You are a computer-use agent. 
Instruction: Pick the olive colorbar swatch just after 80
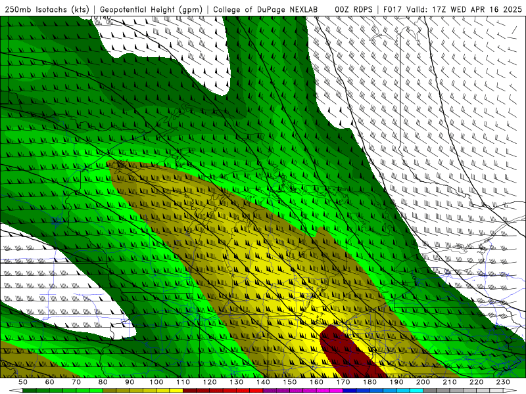click(x=109, y=391)
